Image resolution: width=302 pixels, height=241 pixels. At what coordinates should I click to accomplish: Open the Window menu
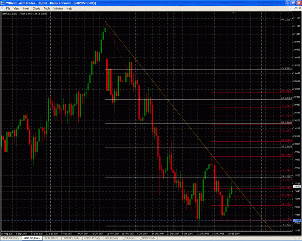pos(58,9)
